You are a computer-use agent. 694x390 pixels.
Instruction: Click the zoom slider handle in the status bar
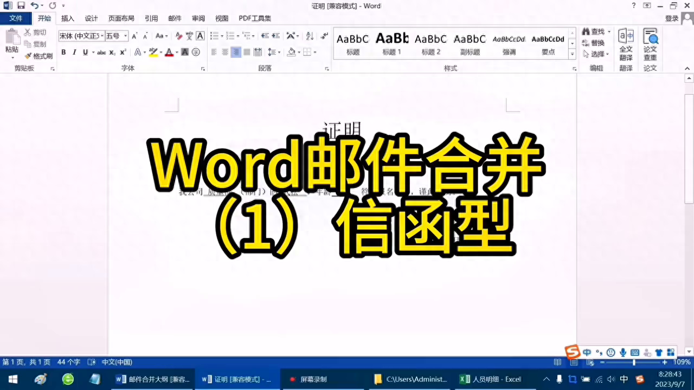pos(634,362)
